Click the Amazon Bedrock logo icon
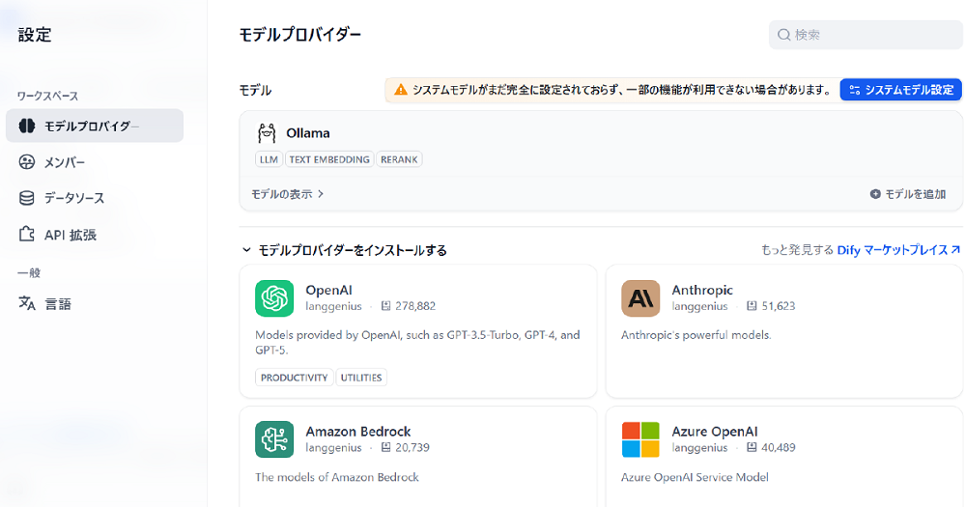 tap(274, 439)
